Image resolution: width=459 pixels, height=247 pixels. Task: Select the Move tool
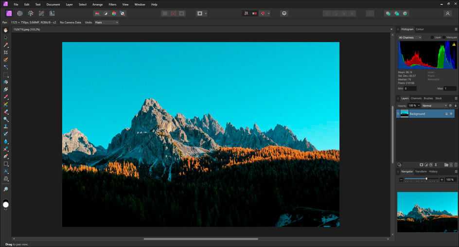click(5, 37)
